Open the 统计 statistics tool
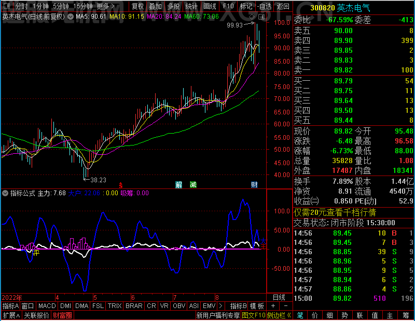This screenshot has width=415, height=321. [191, 6]
